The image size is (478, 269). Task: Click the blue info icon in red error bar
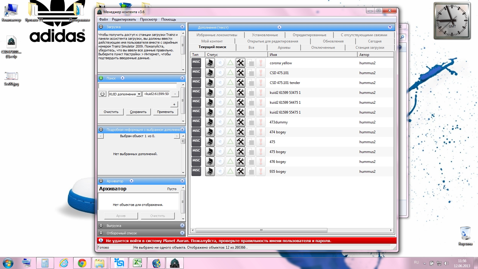click(101, 241)
